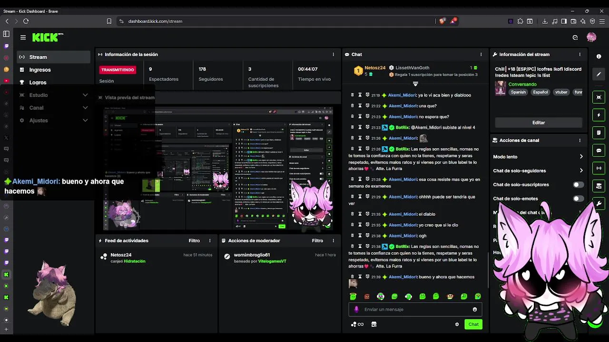Open the hamburger menu beside the Kick logo

tap(23, 38)
